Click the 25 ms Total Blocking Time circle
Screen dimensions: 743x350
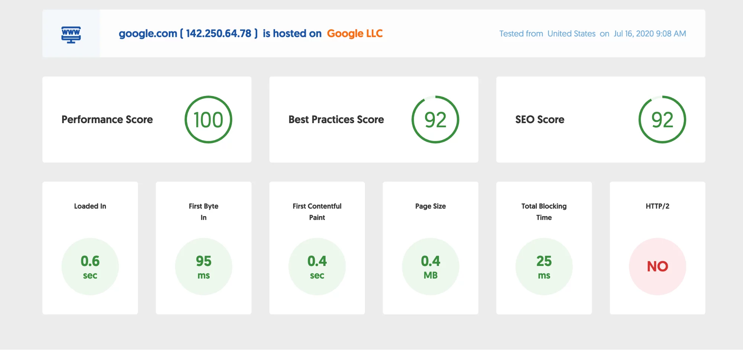544,267
